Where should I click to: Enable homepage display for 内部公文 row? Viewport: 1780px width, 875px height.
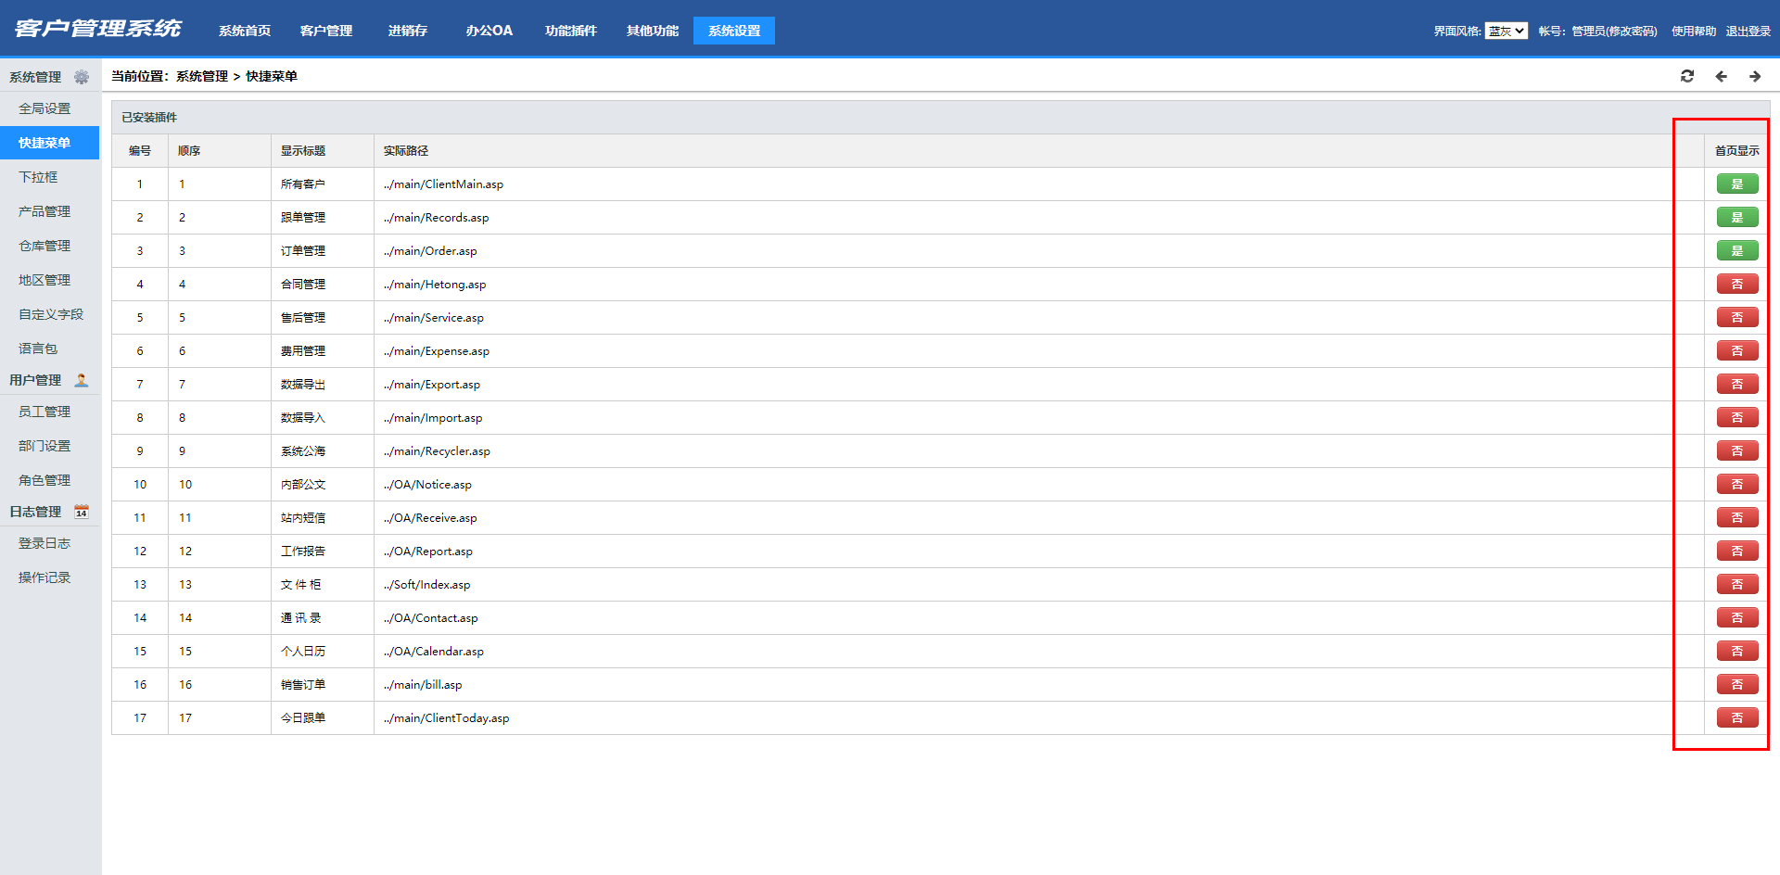1737,484
